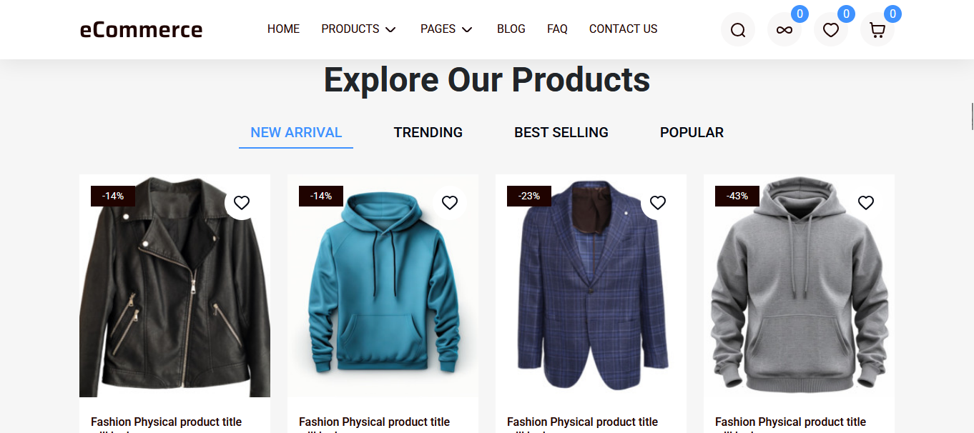The height and width of the screenshot is (433, 974).
Task: Expand the Pages dropdown menu
Action: [x=446, y=29]
